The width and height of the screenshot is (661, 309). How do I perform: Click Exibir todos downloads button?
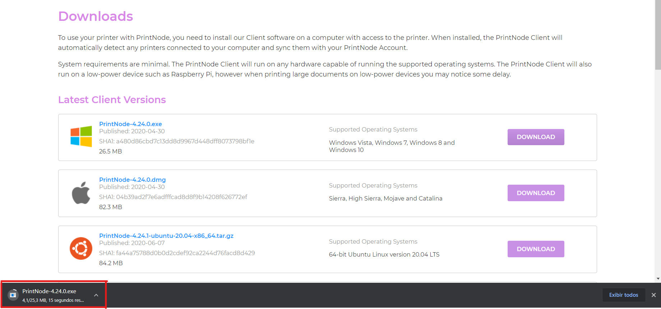[x=624, y=295]
